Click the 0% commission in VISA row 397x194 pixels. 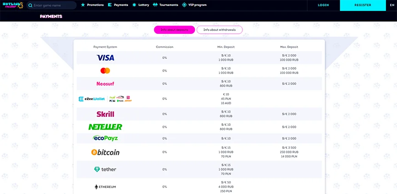pyautogui.click(x=165, y=58)
